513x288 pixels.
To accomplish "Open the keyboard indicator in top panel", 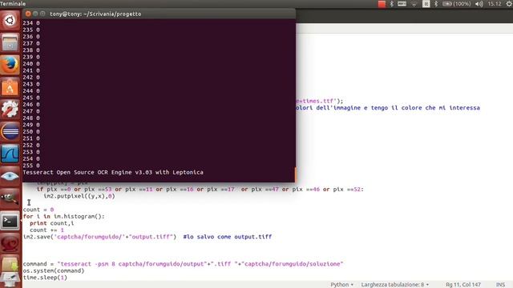I will pyautogui.click(x=402, y=4).
